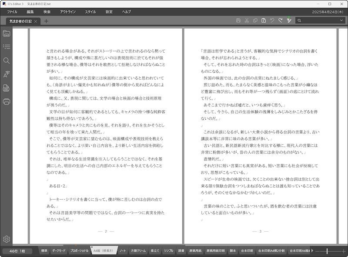Close the 気まま者の日記 tab
The width and height of the screenshot is (348, 257).
36,21
